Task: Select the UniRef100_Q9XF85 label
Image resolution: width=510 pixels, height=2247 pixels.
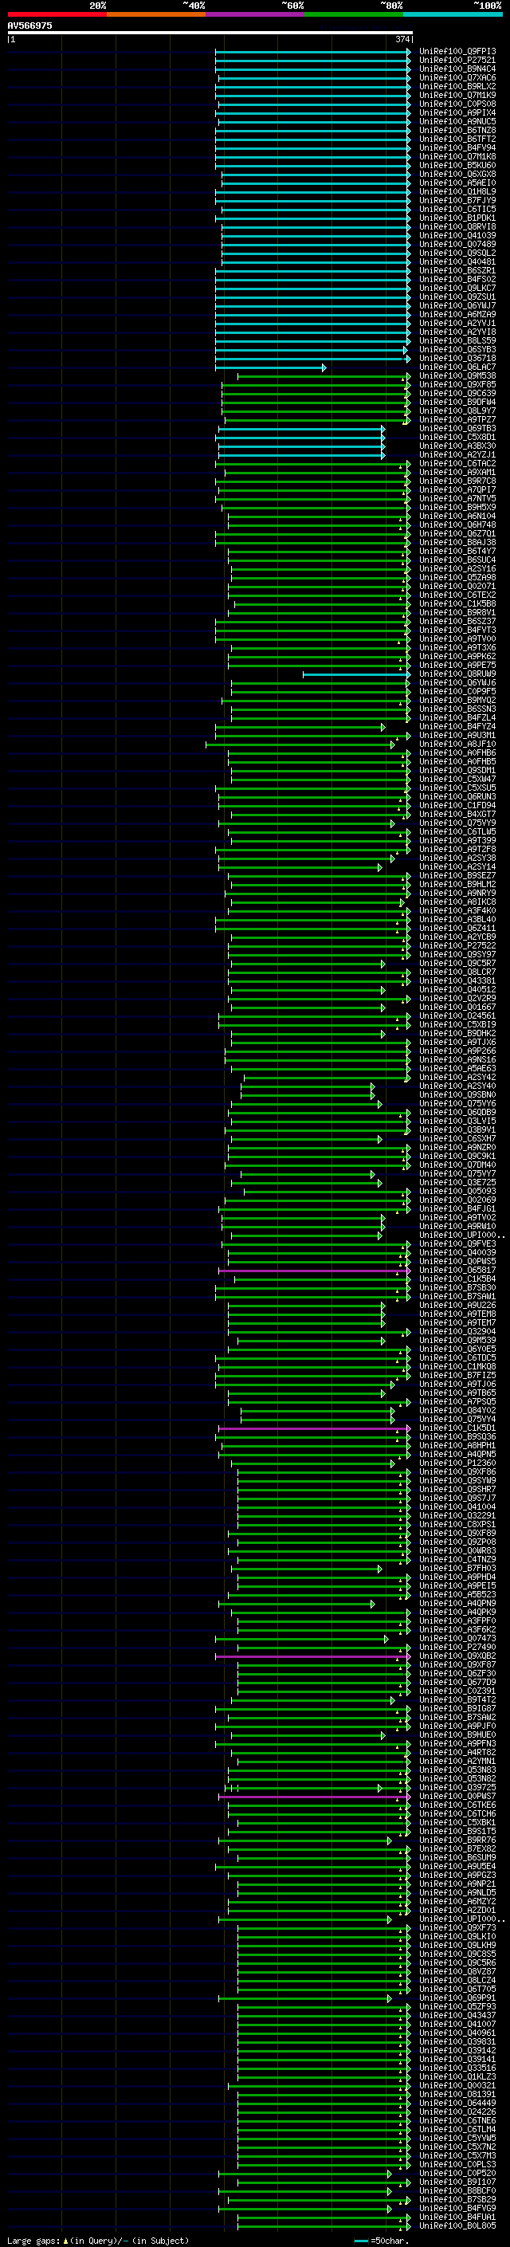Action: click(457, 385)
